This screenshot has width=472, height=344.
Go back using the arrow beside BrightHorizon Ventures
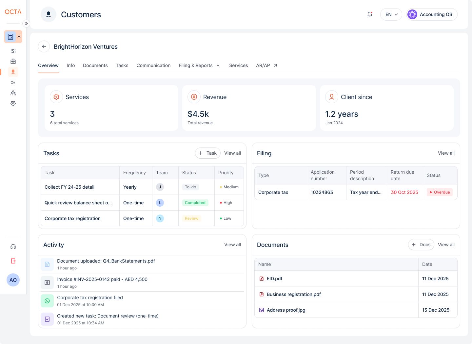[x=44, y=46]
